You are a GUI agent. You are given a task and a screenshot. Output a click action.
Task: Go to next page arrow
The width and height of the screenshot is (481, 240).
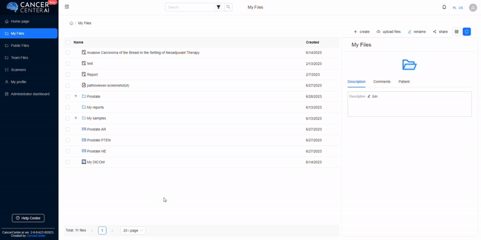point(112,230)
